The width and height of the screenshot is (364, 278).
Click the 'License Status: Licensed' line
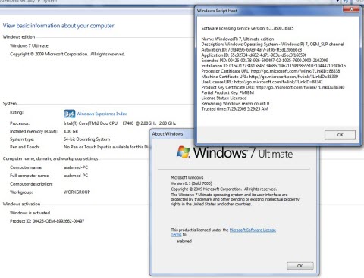click(x=224, y=98)
